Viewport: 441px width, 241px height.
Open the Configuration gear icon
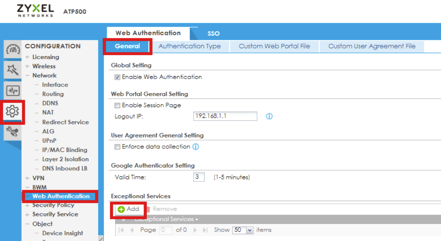pos(13,111)
